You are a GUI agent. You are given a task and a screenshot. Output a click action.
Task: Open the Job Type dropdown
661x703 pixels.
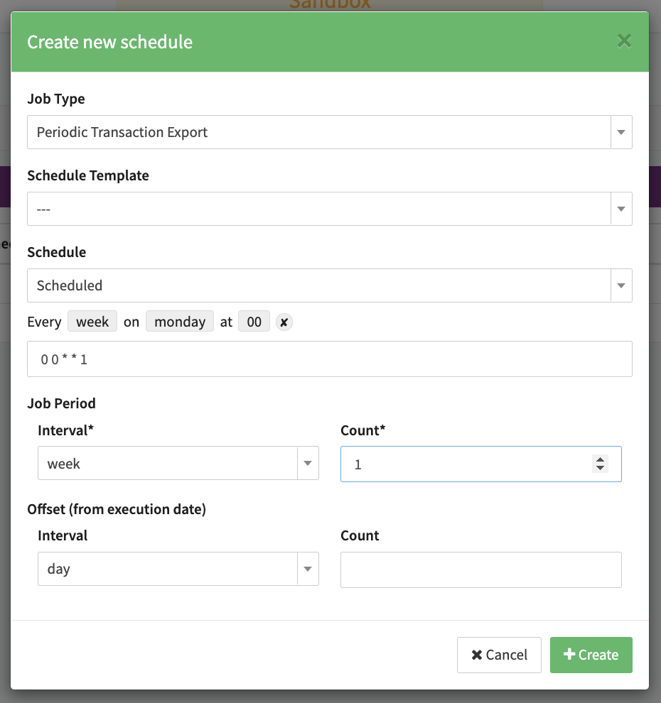pos(329,132)
